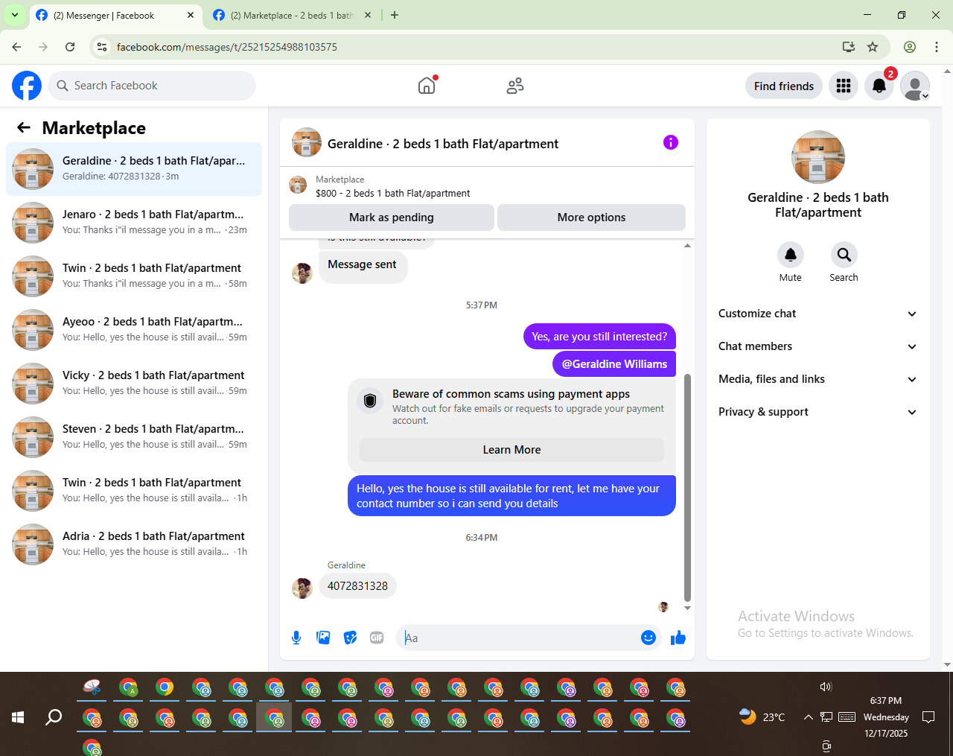Open Windows taskbar search
953x756 pixels.
pyautogui.click(x=54, y=717)
